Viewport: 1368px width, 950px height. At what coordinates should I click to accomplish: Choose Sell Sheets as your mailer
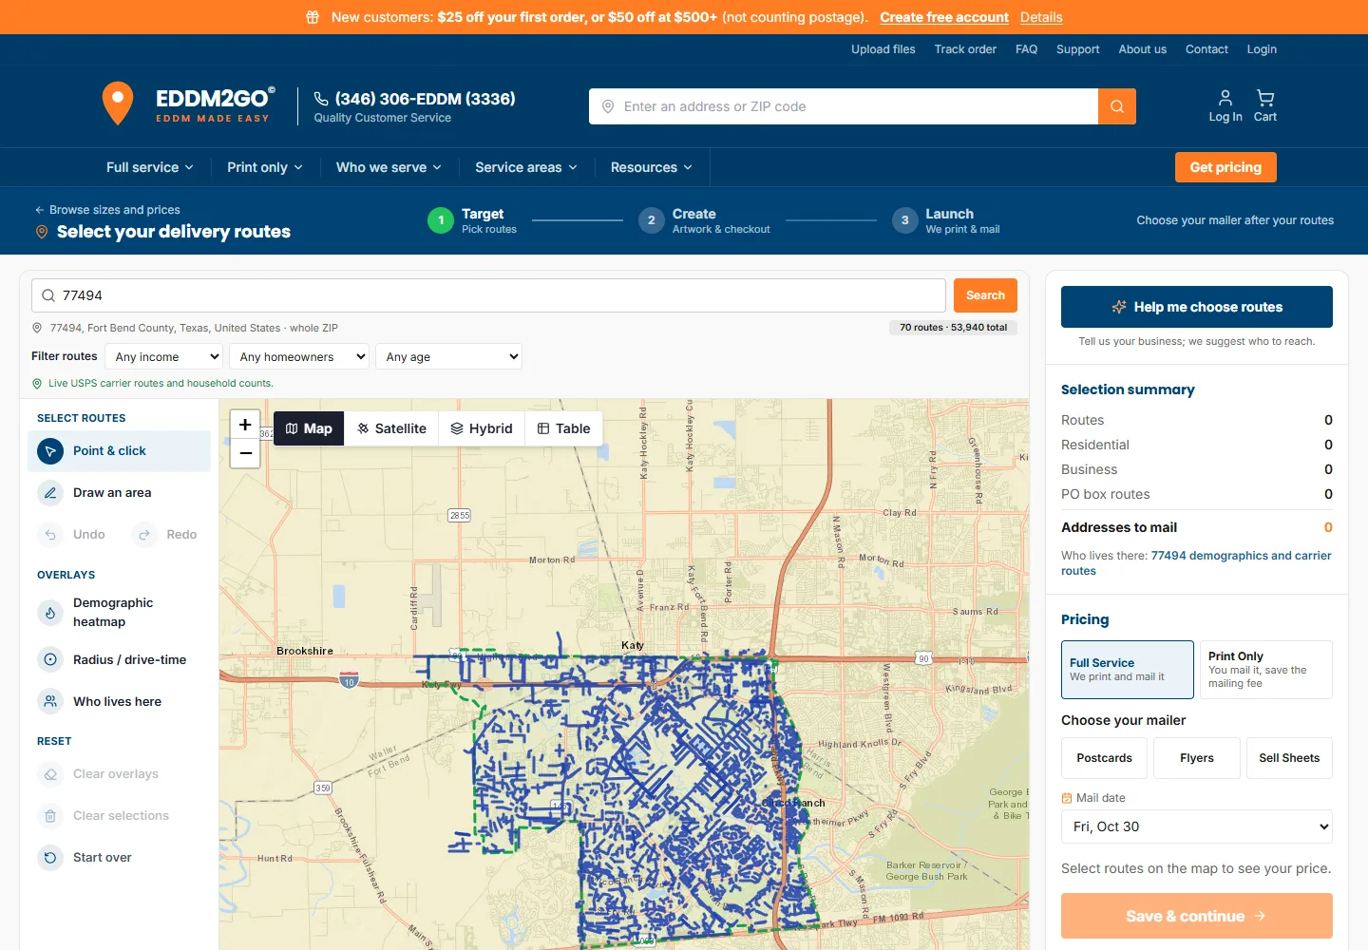coord(1289,758)
